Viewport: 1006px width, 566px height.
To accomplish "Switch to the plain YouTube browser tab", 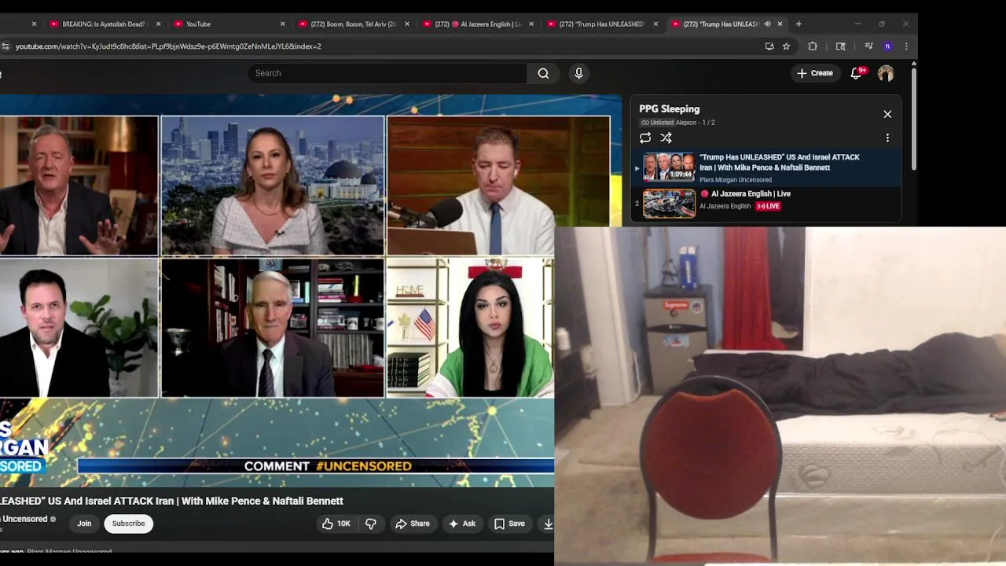I will pyautogui.click(x=224, y=24).
